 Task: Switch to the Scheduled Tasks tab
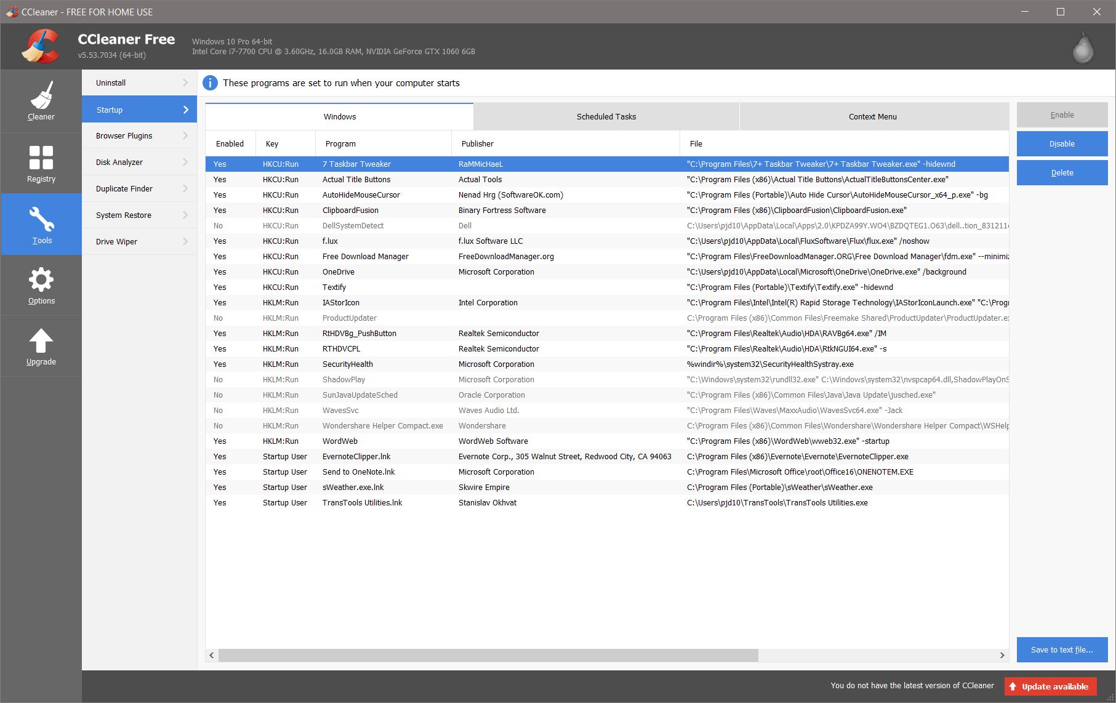[x=606, y=116]
